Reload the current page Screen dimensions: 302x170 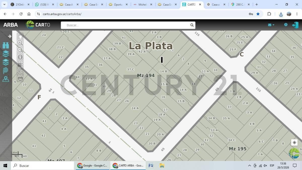(x=21, y=14)
